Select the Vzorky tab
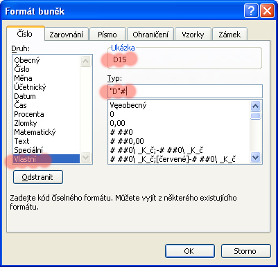 pyautogui.click(x=193, y=35)
